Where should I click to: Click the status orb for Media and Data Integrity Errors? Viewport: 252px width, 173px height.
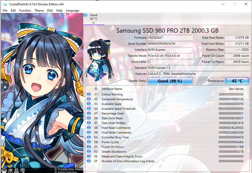click(x=89, y=156)
